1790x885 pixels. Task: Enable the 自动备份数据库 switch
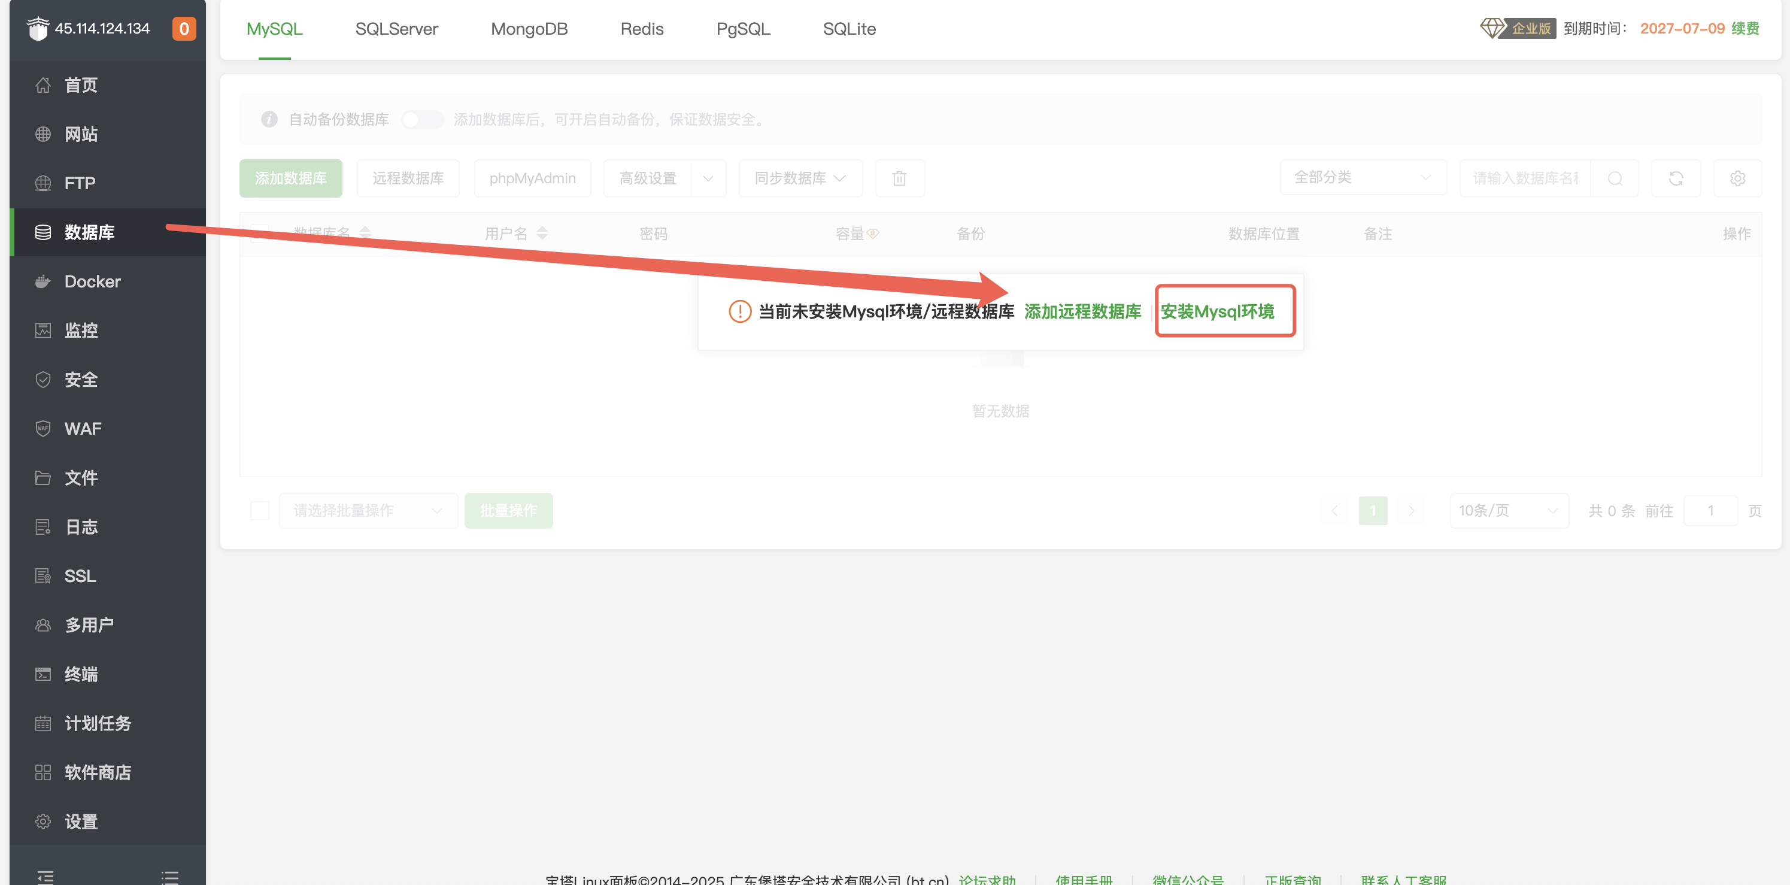coord(422,120)
